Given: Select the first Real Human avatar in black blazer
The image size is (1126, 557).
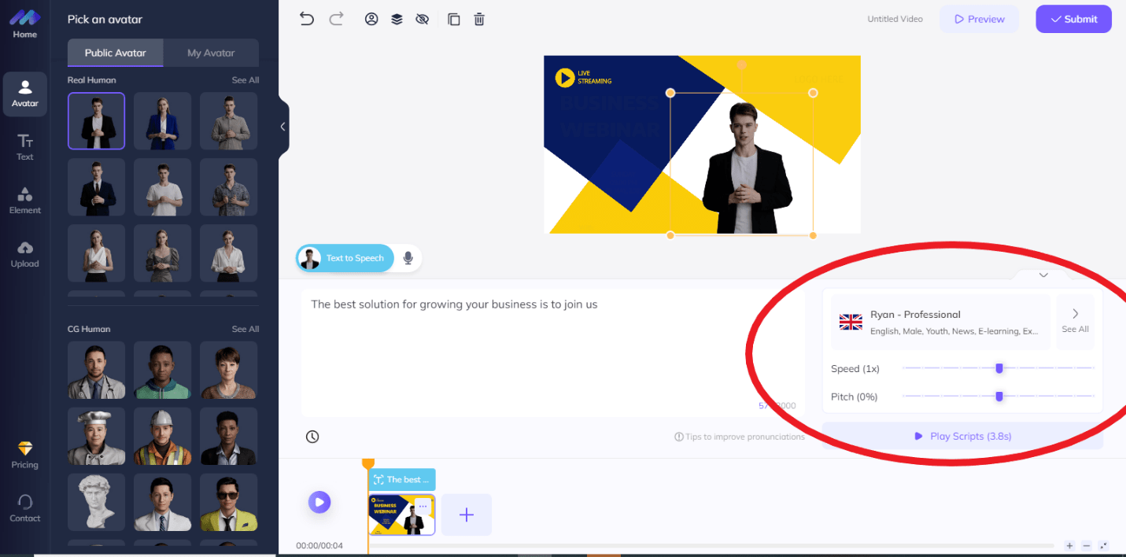Looking at the screenshot, I should (x=96, y=121).
